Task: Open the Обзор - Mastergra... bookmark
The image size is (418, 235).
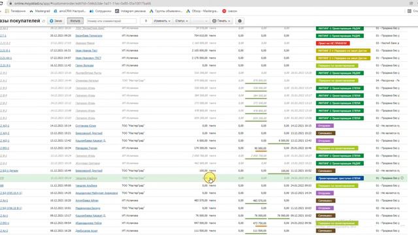Action: coord(202,11)
